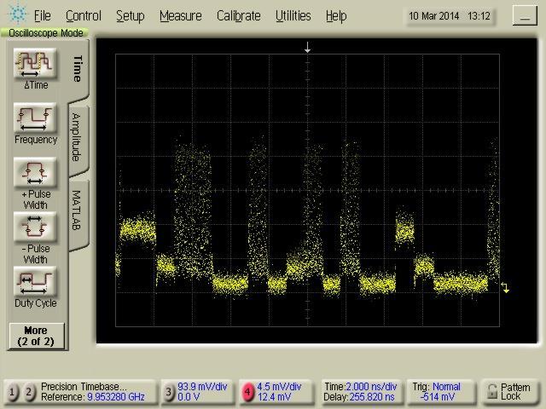This screenshot has height=409, width=546.
Task: Click the Pattern Lock padlock icon
Action: point(492,392)
